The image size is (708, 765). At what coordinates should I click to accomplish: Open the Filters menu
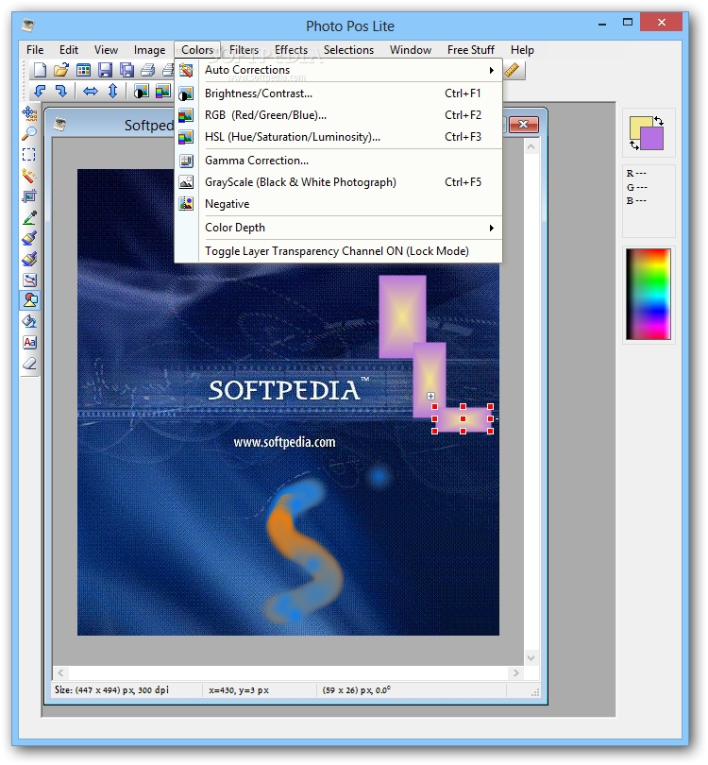244,50
